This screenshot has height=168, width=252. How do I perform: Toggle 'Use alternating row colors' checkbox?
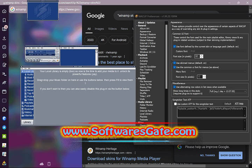pos(174,87)
